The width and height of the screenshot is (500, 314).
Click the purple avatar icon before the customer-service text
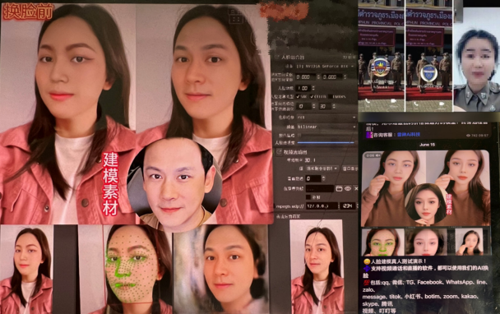pyautogui.click(x=369, y=135)
